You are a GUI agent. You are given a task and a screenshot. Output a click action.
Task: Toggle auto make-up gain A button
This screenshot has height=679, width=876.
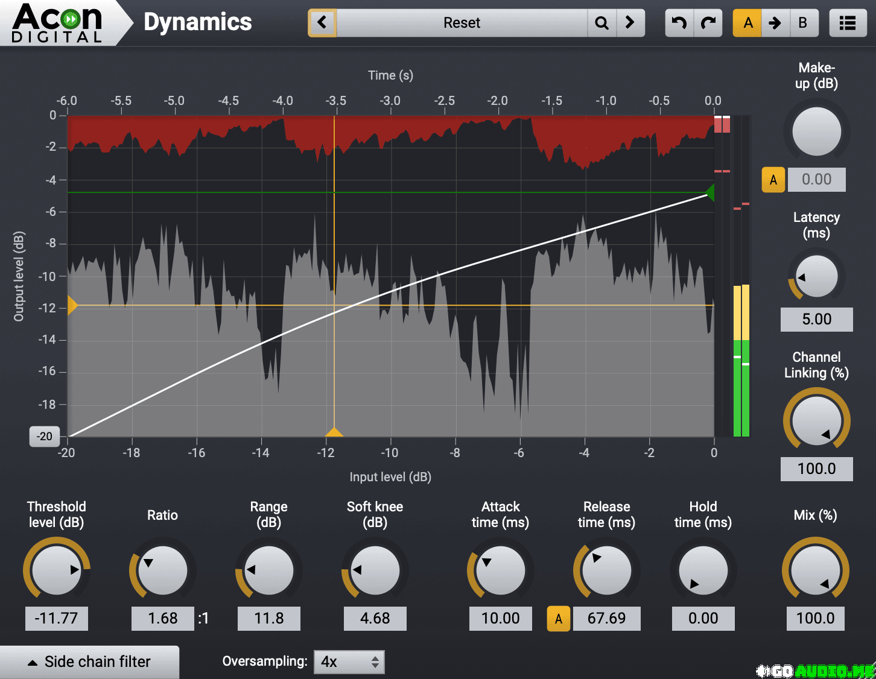(773, 180)
